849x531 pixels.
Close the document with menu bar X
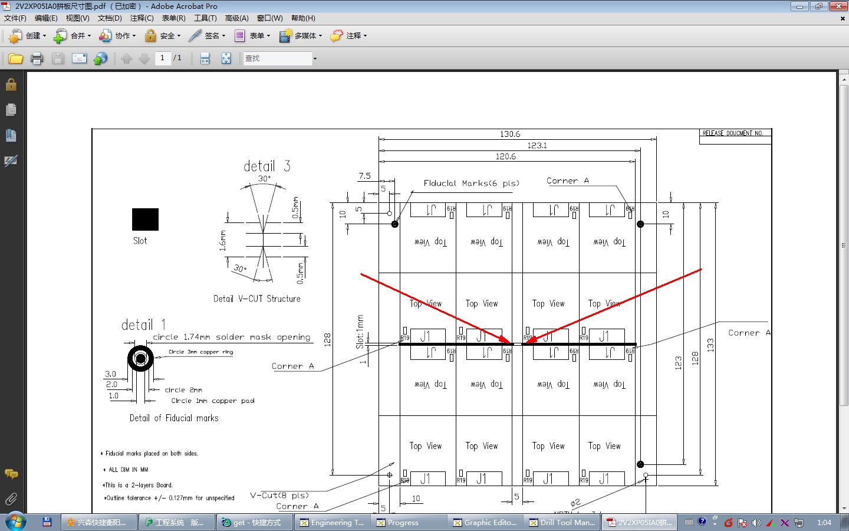[x=843, y=18]
